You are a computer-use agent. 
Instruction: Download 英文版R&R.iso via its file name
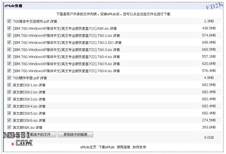pyautogui.click(x=23, y=127)
